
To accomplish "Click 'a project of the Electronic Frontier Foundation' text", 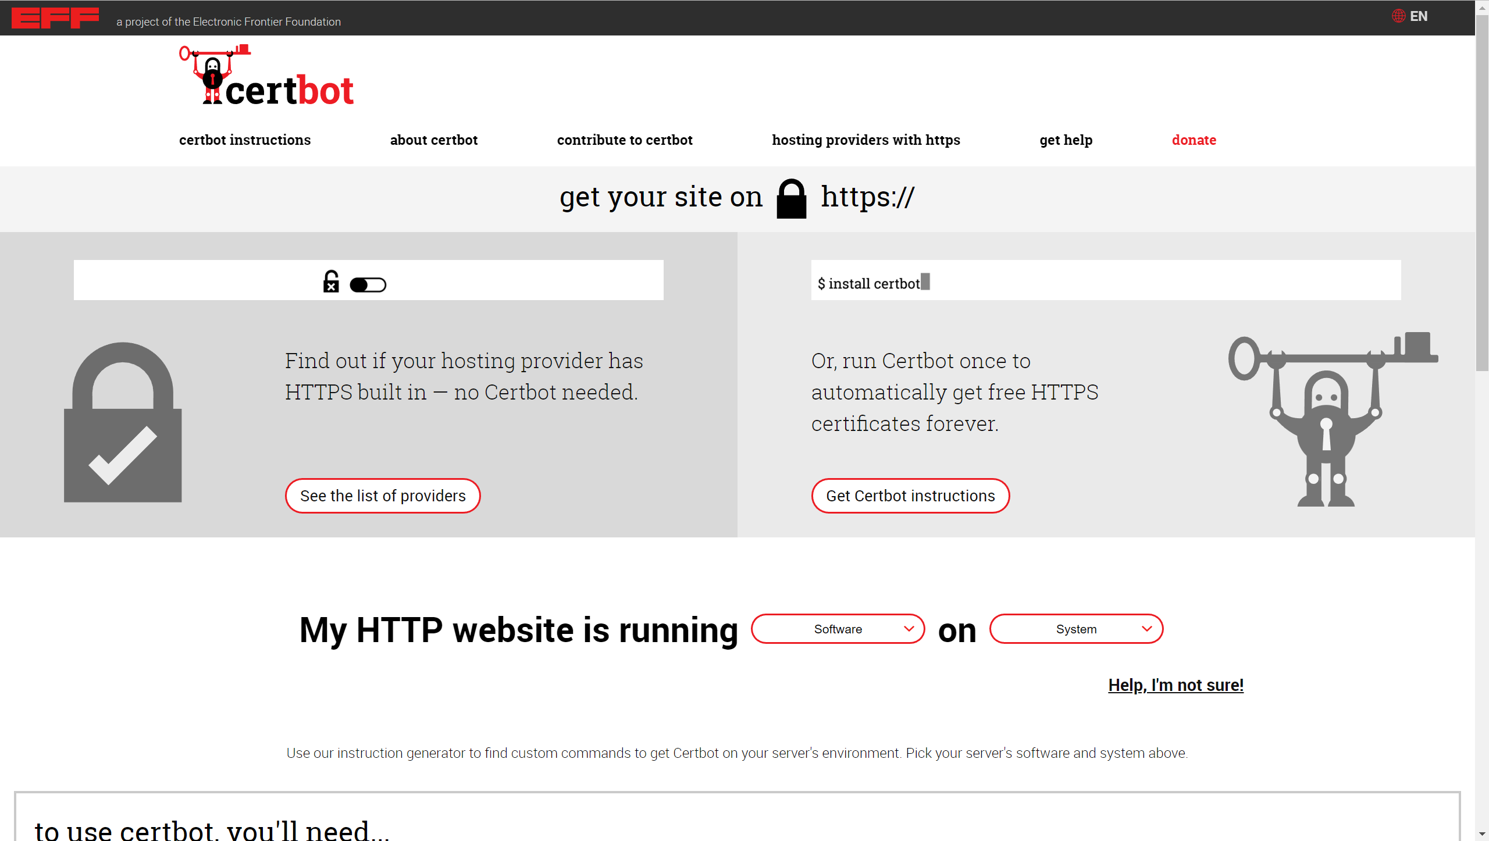I will point(229,22).
